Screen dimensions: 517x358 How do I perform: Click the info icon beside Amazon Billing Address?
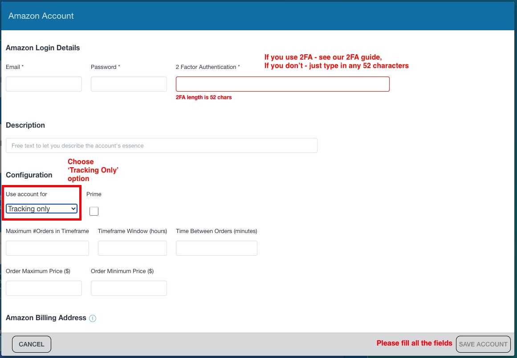pyautogui.click(x=93, y=318)
